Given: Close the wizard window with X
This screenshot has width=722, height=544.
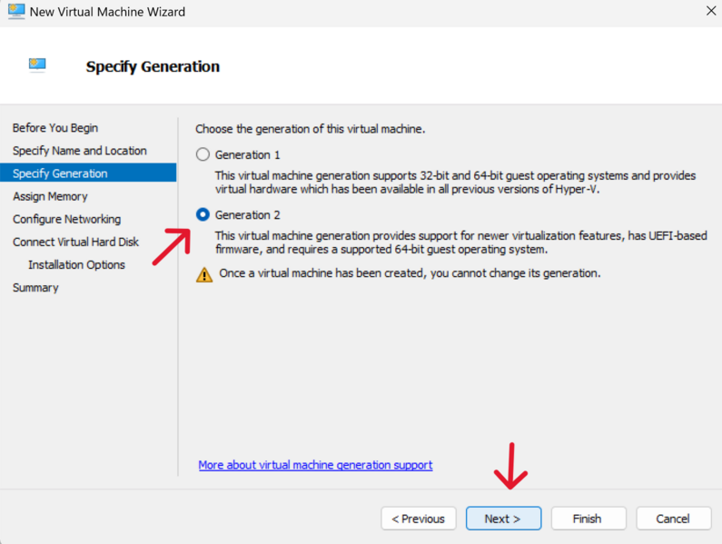Looking at the screenshot, I should [710, 11].
